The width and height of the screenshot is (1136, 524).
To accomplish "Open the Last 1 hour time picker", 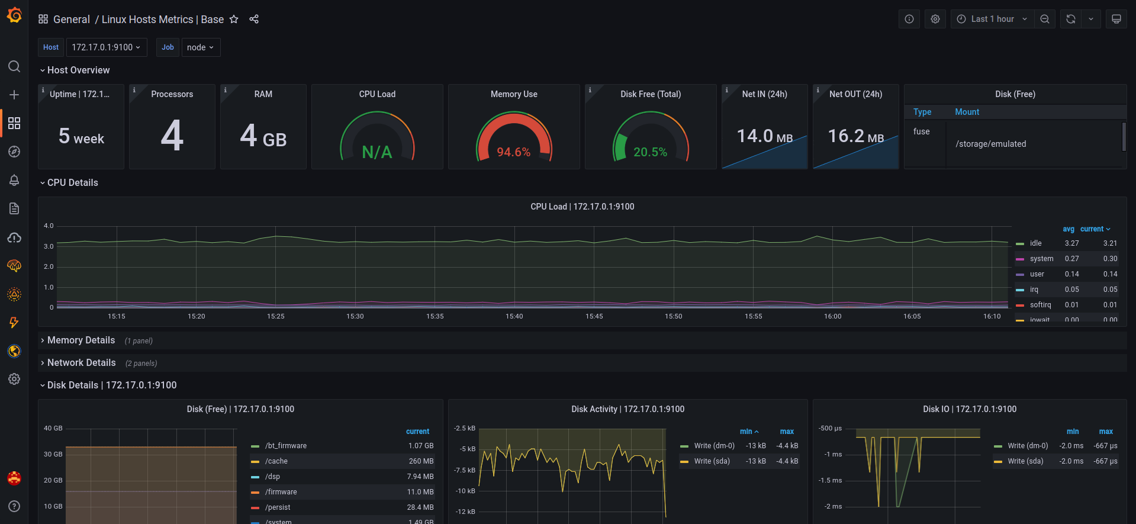I will (992, 19).
